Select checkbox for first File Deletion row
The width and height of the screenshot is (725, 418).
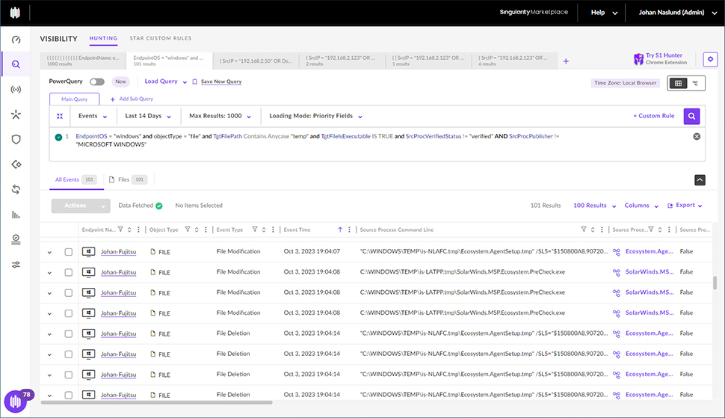69,334
